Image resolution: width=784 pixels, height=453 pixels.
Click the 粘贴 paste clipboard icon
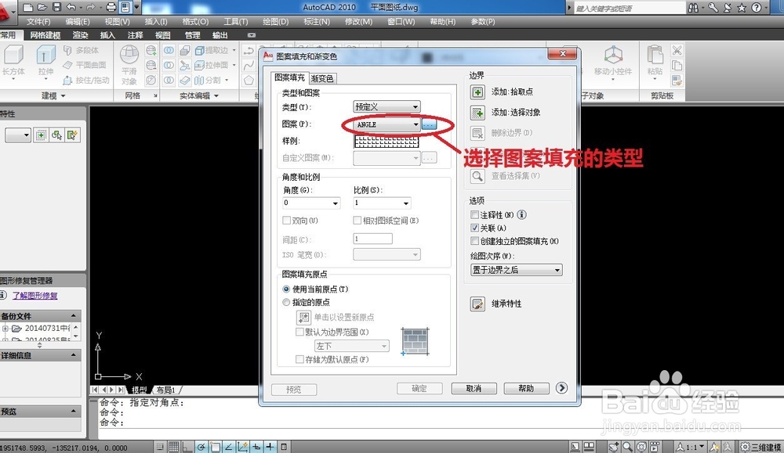655,55
